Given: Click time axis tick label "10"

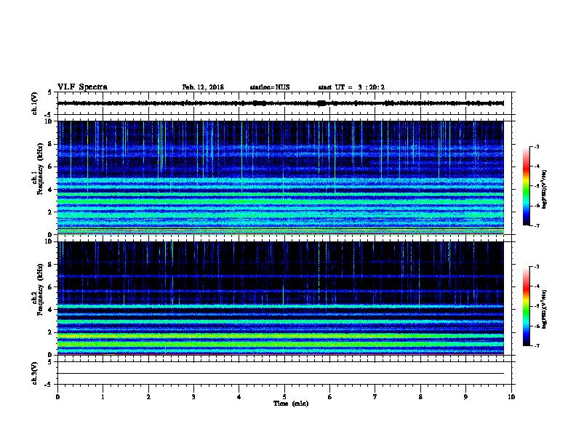Looking at the screenshot, I should pyautogui.click(x=511, y=397).
